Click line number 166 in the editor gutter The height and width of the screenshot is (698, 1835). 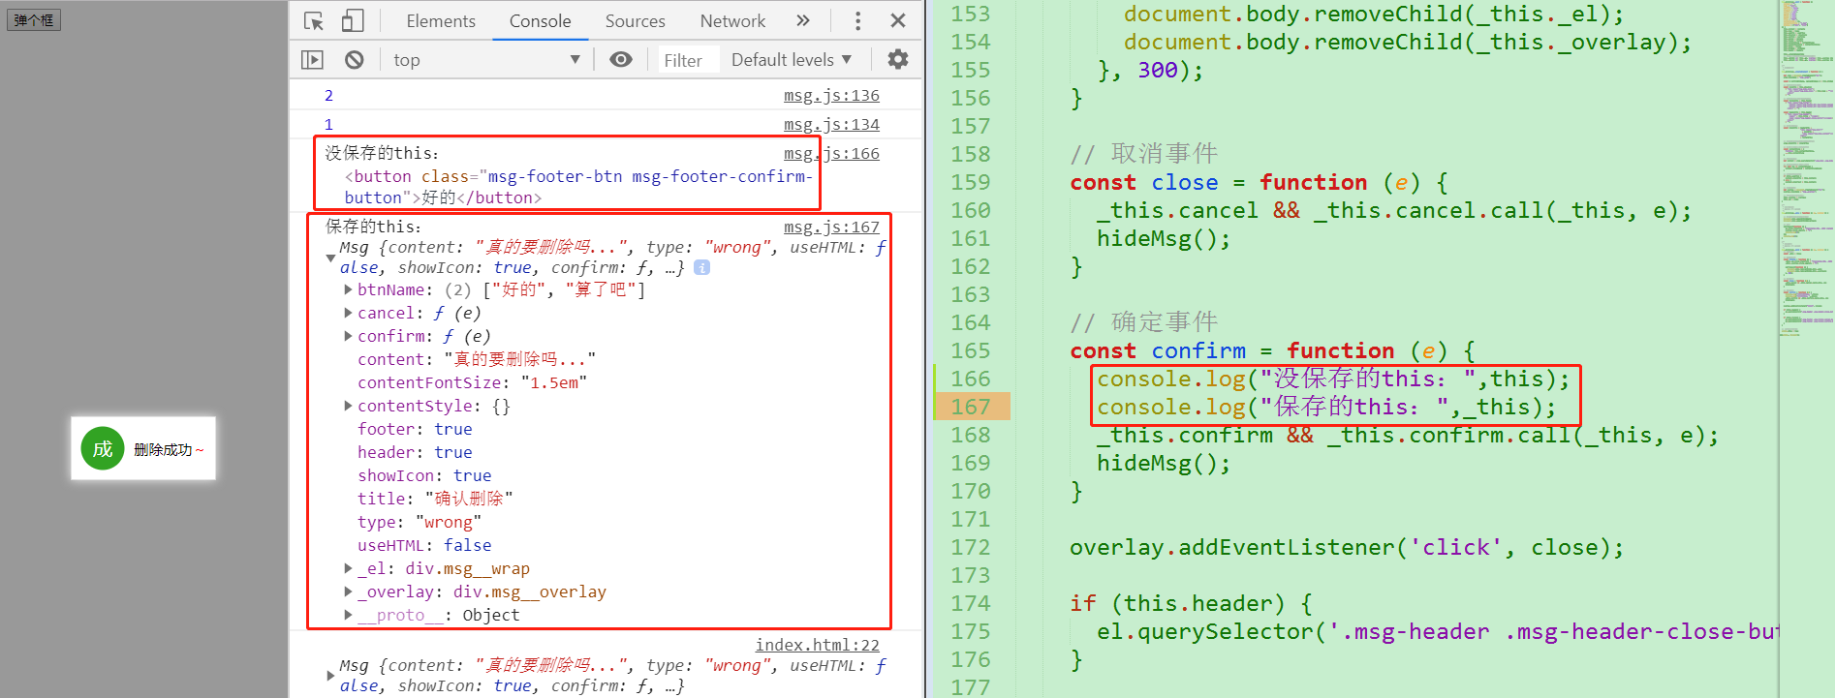pos(970,379)
